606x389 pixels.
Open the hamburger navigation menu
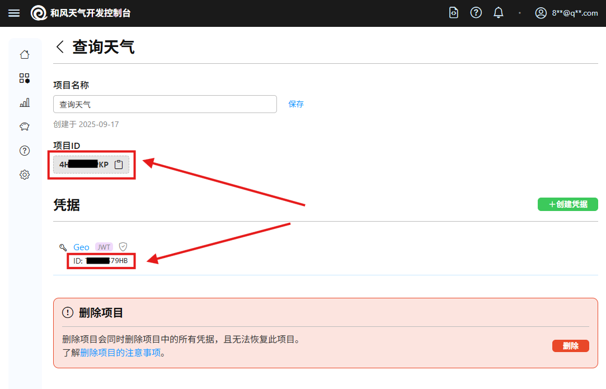pos(14,13)
